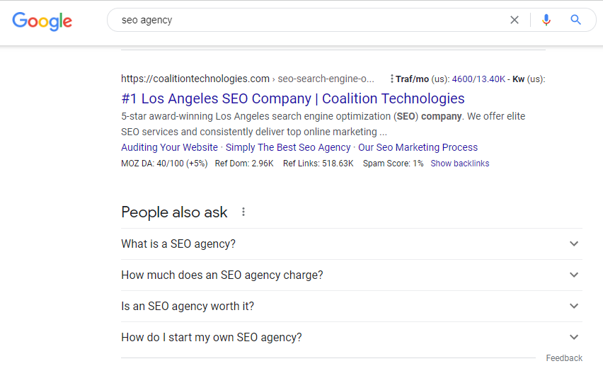Open "#1 Los Angeles SEO Company" result
The image size is (603, 383).
pos(292,98)
